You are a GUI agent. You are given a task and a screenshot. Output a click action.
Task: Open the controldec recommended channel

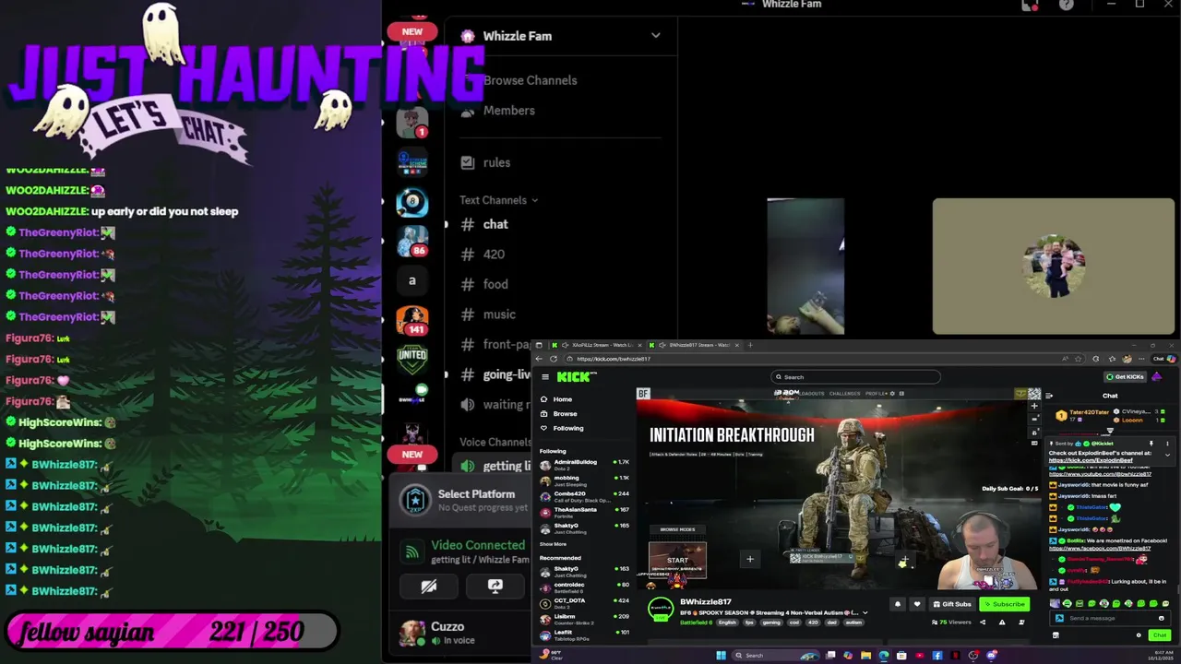pyautogui.click(x=585, y=587)
